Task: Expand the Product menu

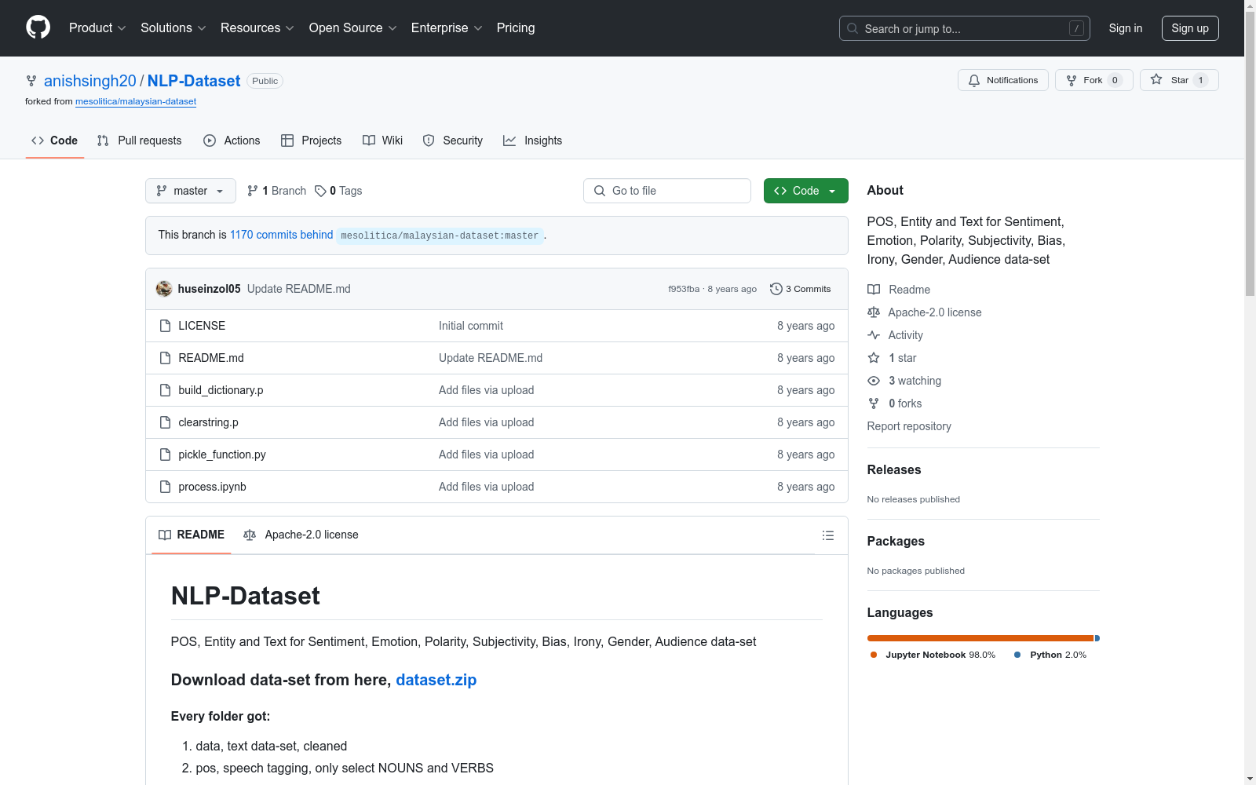Action: [x=97, y=28]
